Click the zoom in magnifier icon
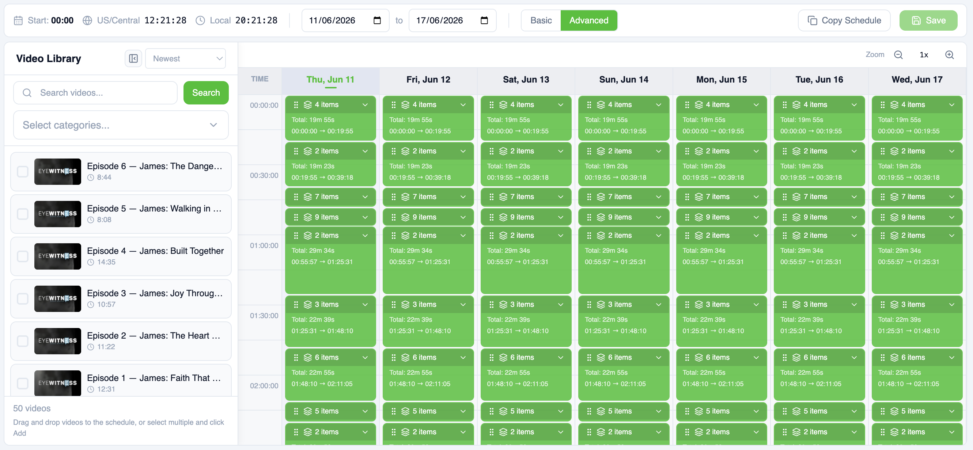 click(x=949, y=55)
